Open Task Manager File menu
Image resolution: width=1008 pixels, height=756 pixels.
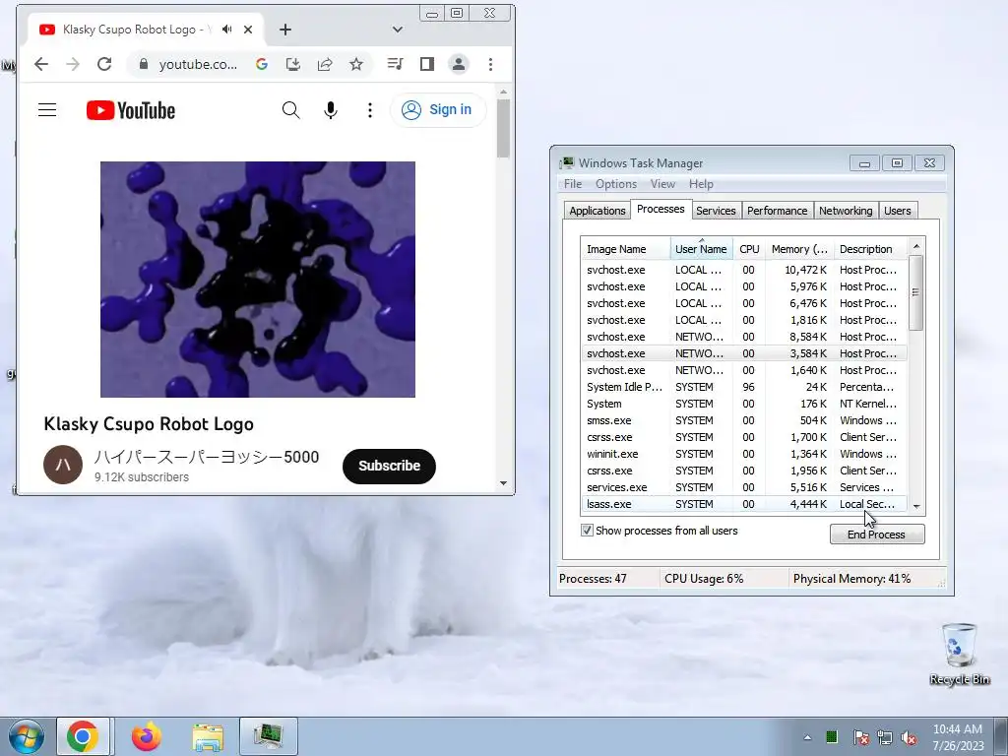click(573, 184)
